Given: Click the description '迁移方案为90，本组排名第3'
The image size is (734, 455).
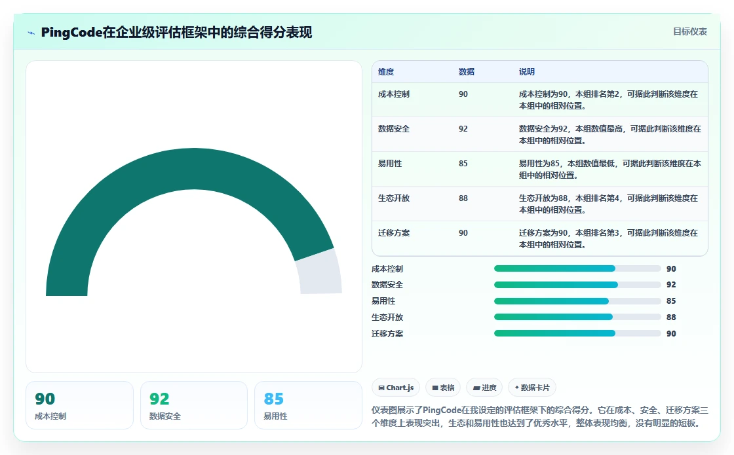Looking at the screenshot, I should pos(609,238).
